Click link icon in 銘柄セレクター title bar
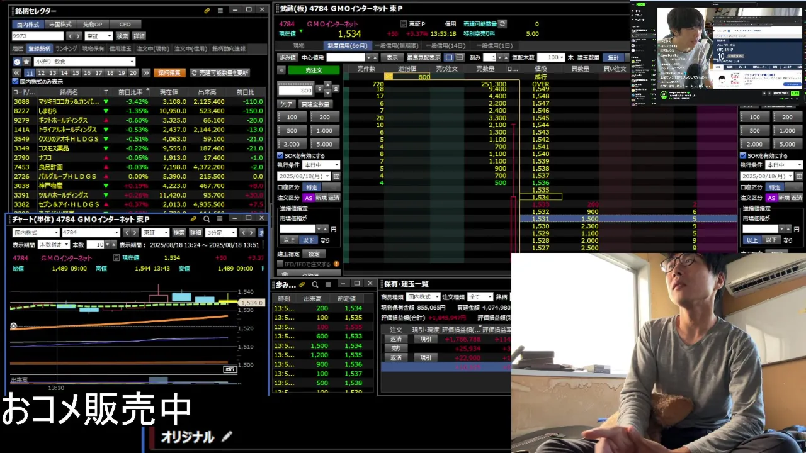 (x=207, y=11)
